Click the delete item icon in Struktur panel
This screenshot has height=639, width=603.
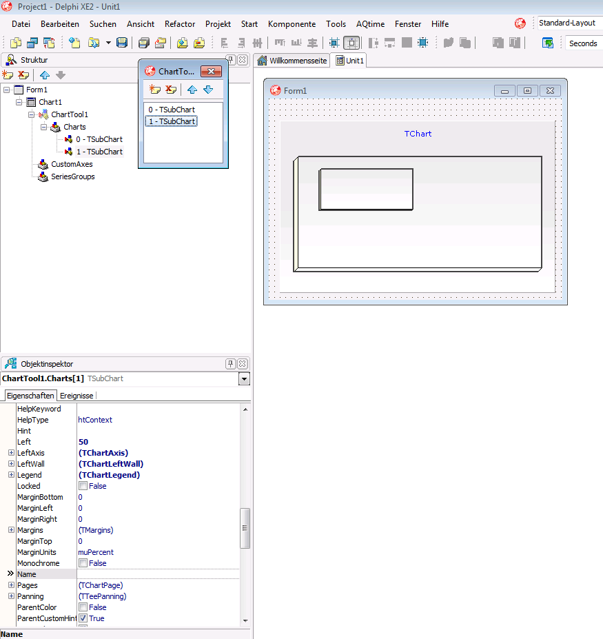click(x=23, y=75)
